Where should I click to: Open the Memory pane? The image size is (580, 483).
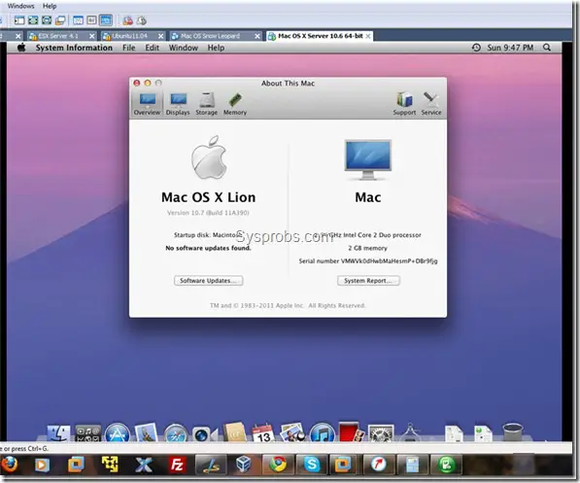(x=235, y=104)
